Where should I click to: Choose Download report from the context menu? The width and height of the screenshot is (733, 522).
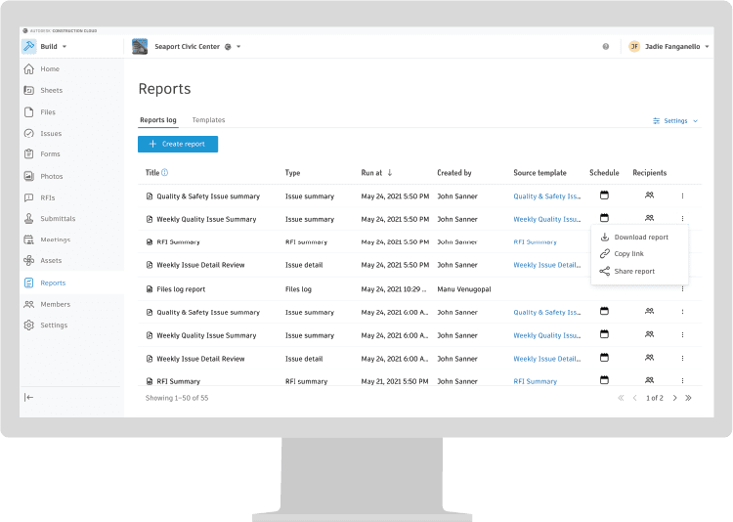pos(634,238)
